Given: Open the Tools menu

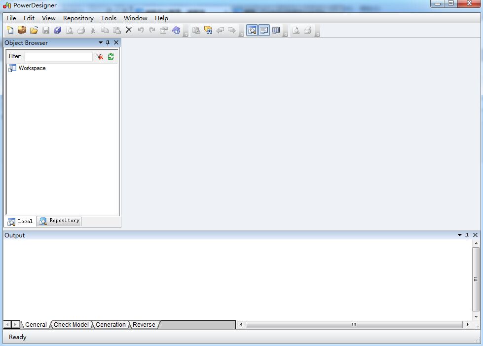Looking at the screenshot, I should point(109,18).
